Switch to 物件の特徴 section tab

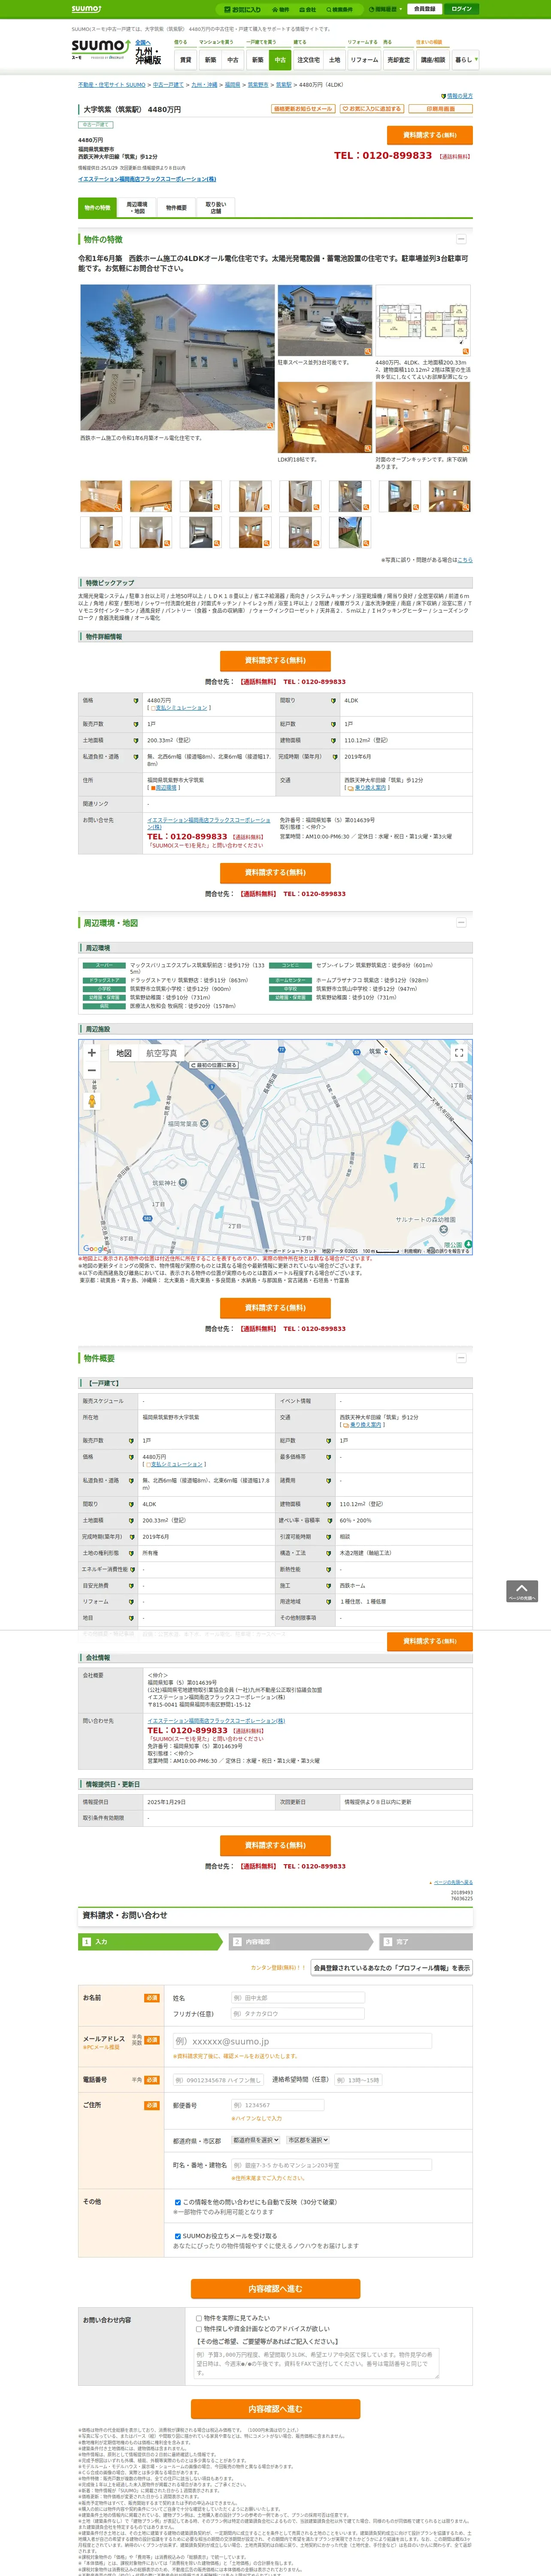tap(97, 208)
